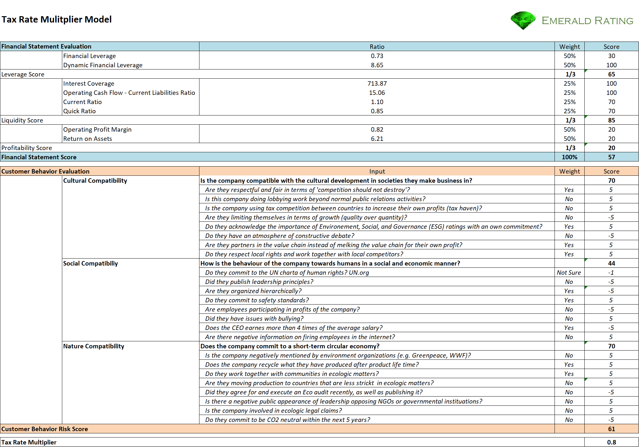Image resolution: width=639 pixels, height=447 pixels.
Task: Select the Interest Coverage ratio value 713.87
Action: point(377,83)
